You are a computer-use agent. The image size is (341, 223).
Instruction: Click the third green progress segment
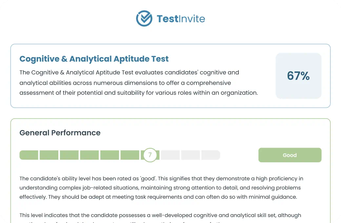pyautogui.click(x=69, y=155)
